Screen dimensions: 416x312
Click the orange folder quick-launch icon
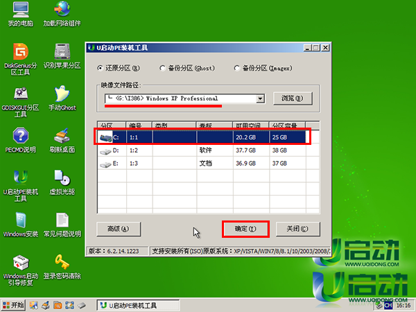coord(58,305)
